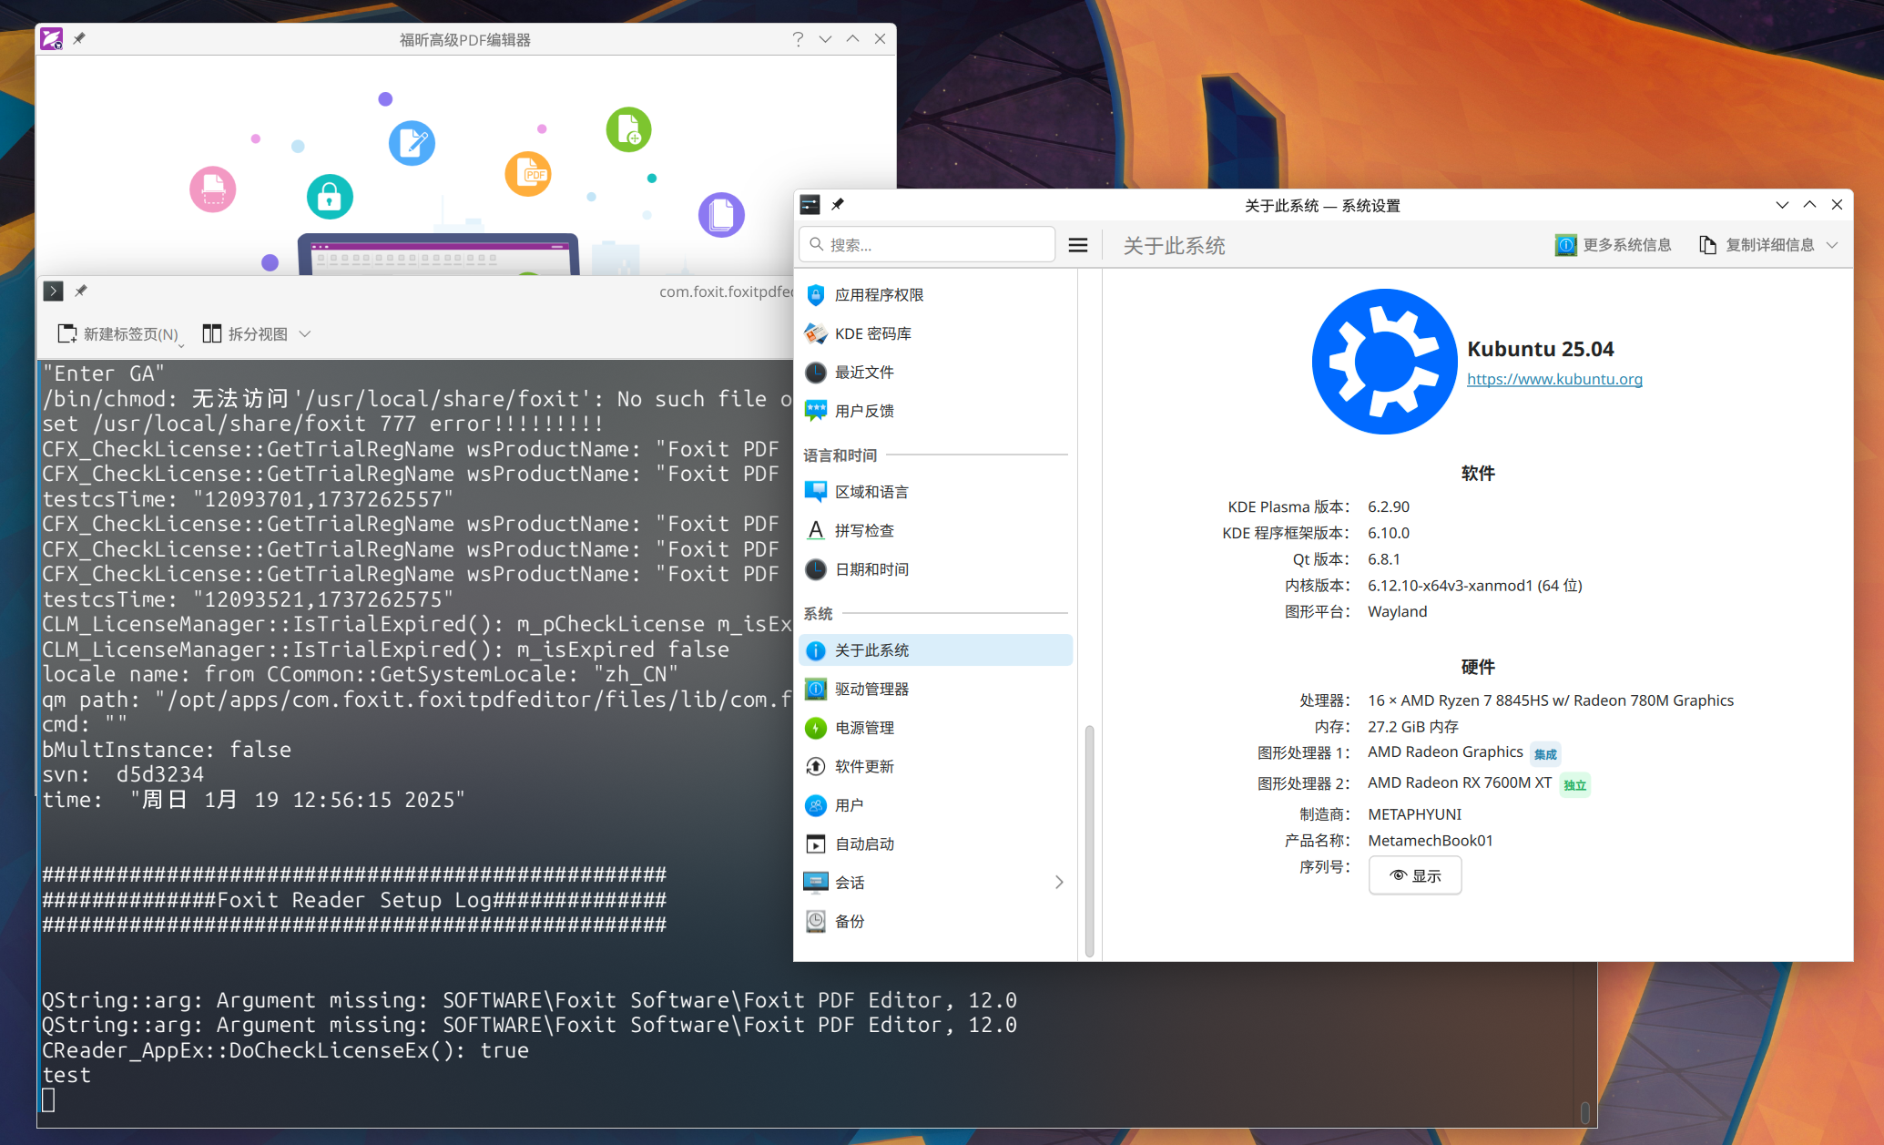Select 关于此系统 sidebar item
Image resolution: width=1884 pixels, height=1145 pixels.
935,650
